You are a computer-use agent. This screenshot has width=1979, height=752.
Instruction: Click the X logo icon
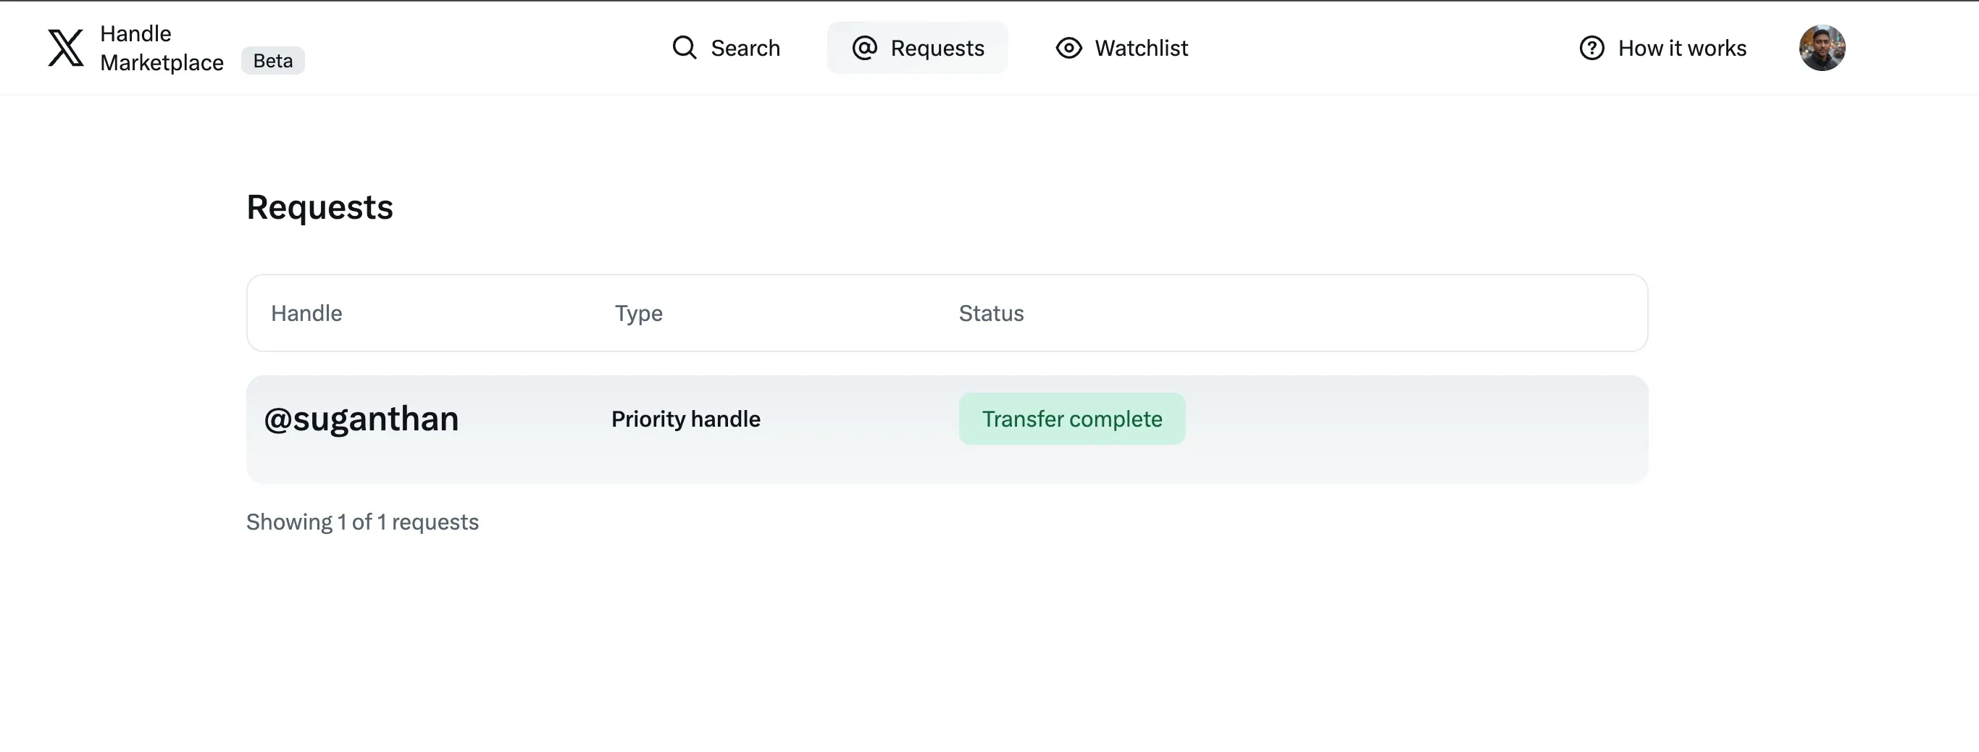(66, 48)
